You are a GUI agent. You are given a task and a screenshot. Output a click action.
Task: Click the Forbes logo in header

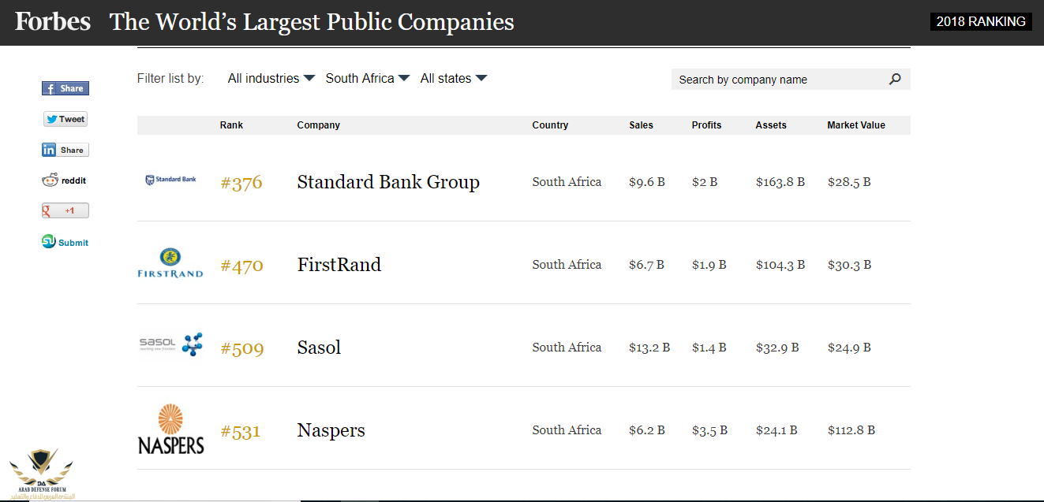click(x=53, y=21)
